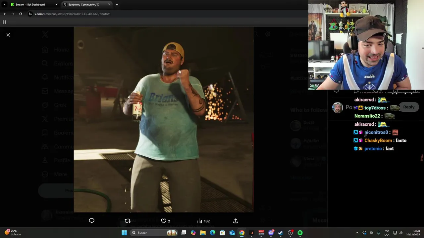
Task: Expand the hidden system tray icons chevron
Action: point(357,233)
